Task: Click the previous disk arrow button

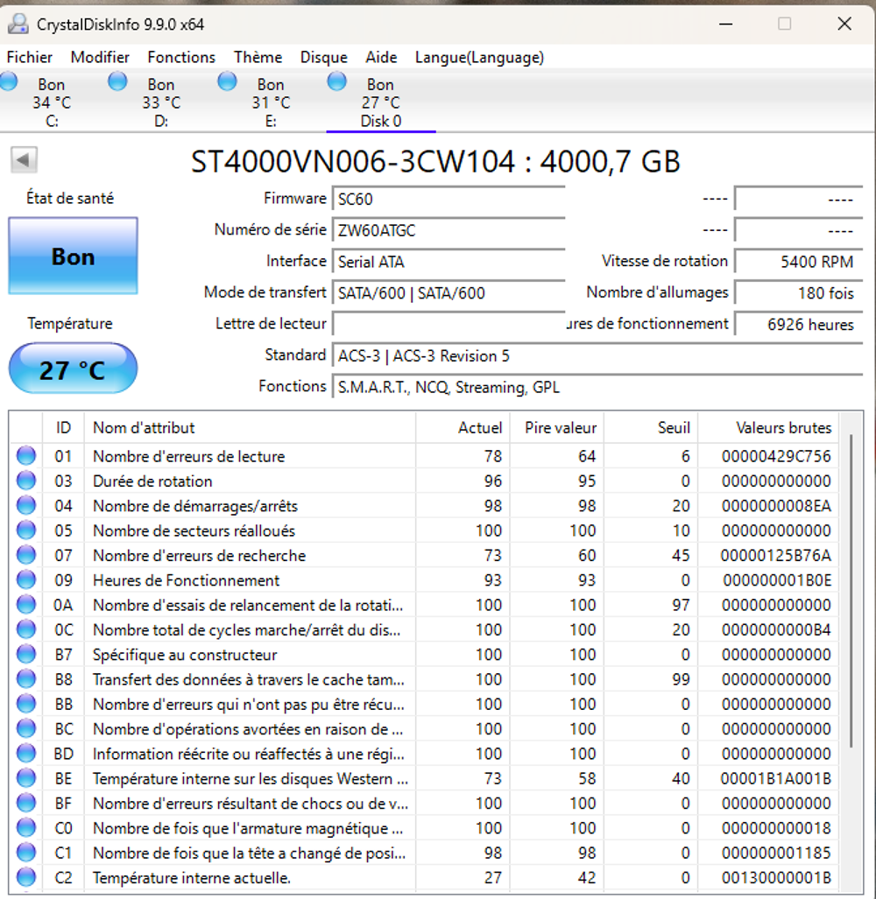Action: (x=25, y=160)
